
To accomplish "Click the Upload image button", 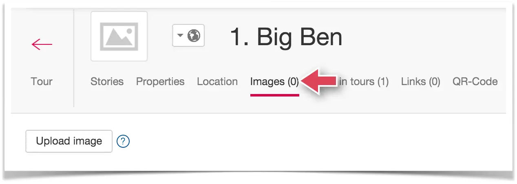I will 69,141.
